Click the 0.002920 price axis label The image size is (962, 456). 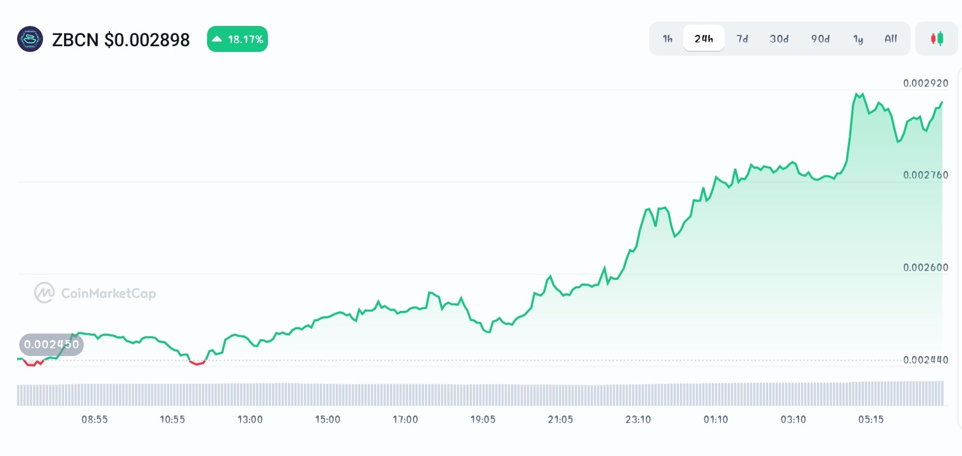click(925, 83)
